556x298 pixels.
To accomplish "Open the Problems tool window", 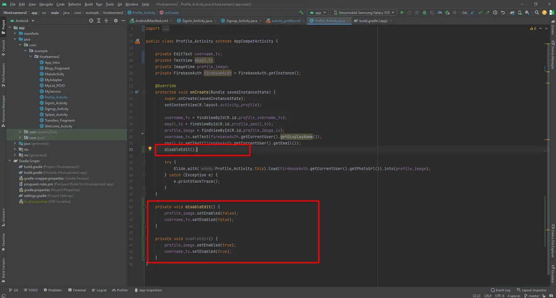I will 53,290.
